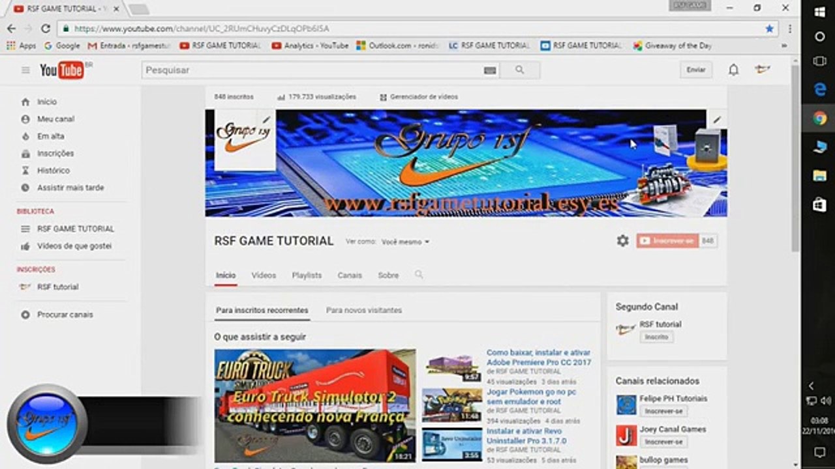This screenshot has width=835, height=469.
Task: Open the account avatar menu
Action: pos(762,70)
